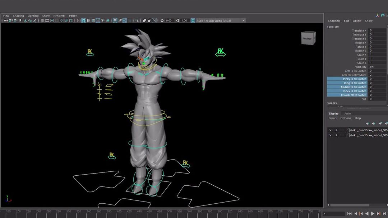Toggle the Lock Camera icon

coord(11,20)
